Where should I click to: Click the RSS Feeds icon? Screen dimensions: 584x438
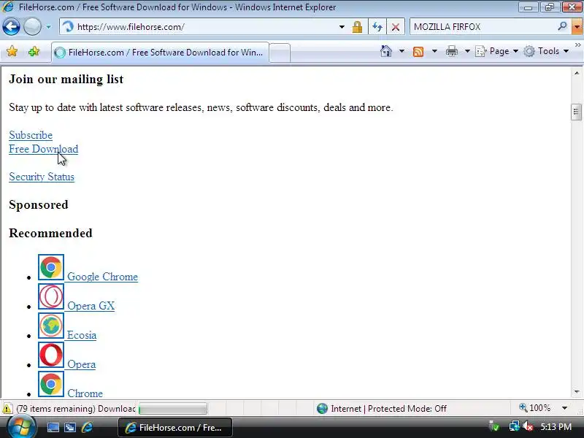pyautogui.click(x=418, y=51)
